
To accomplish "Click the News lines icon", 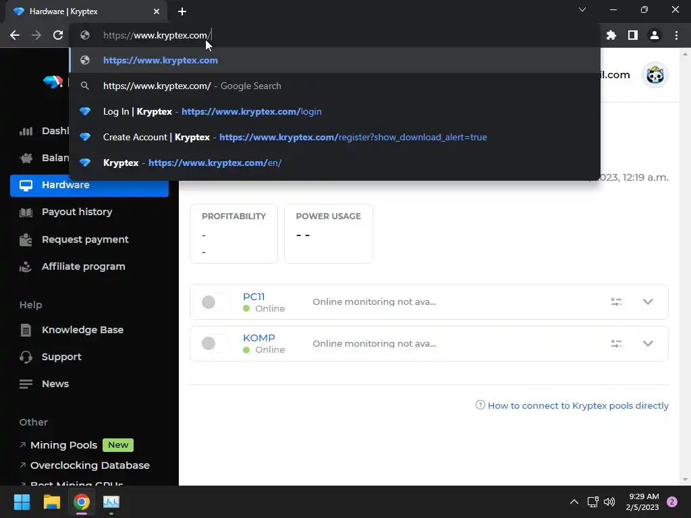I will pos(26,384).
